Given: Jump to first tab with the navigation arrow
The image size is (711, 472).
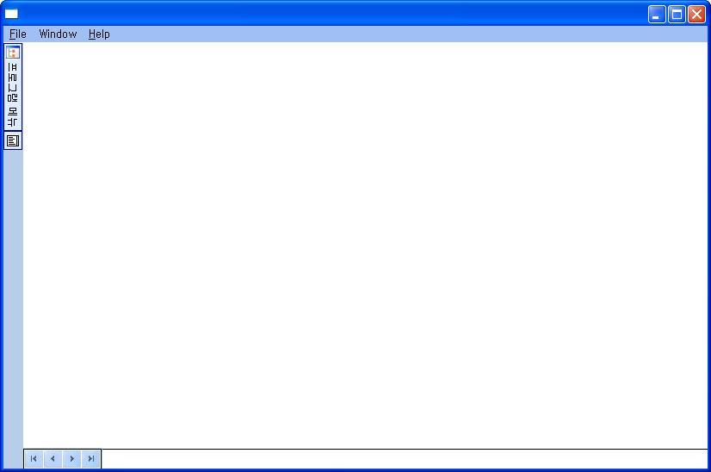Looking at the screenshot, I should tap(34, 459).
